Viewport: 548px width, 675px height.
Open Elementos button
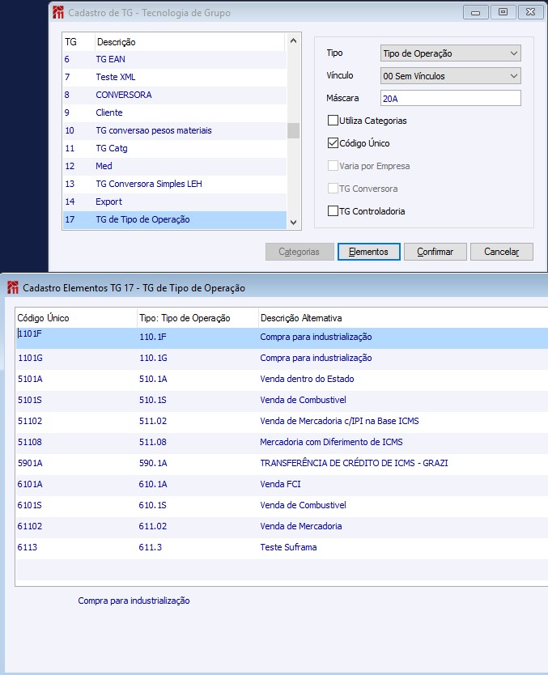pos(369,252)
